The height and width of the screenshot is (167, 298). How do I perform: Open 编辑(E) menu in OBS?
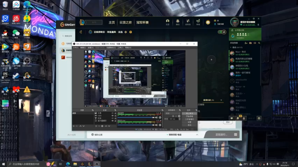coord(83,48)
